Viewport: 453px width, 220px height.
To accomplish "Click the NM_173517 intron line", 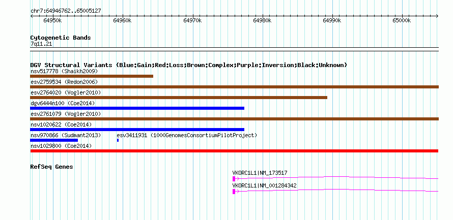I will pos(337,177).
